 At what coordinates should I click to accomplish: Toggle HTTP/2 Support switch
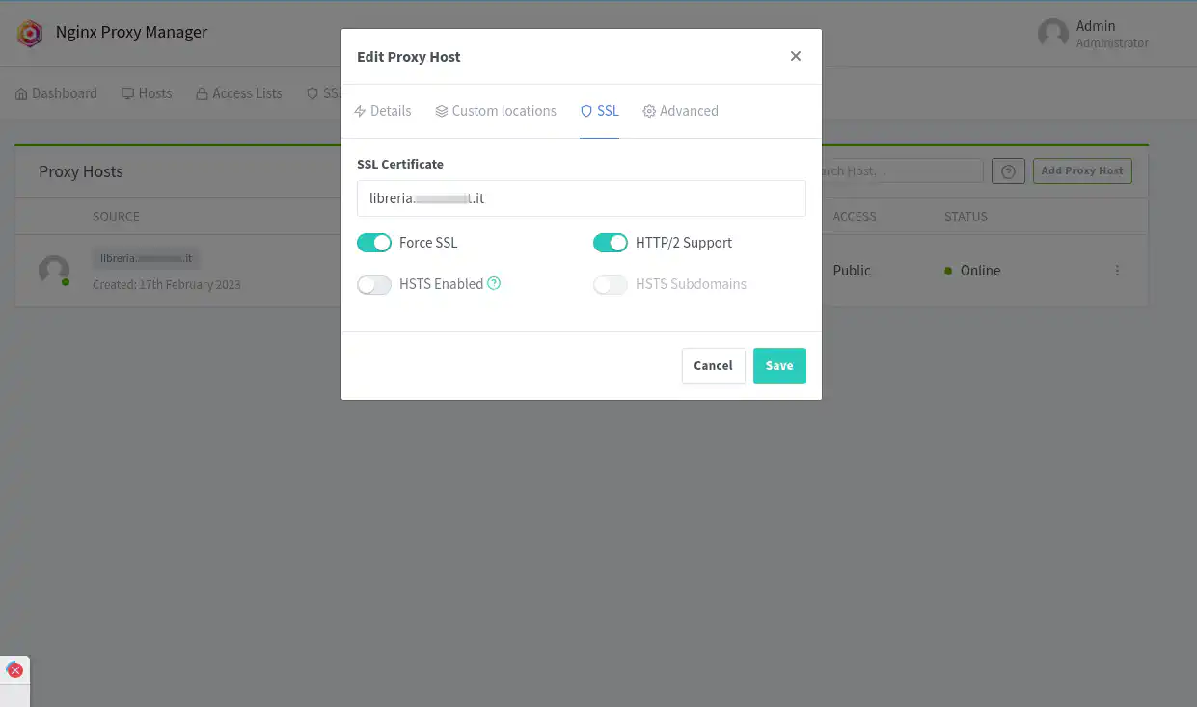[x=611, y=243]
